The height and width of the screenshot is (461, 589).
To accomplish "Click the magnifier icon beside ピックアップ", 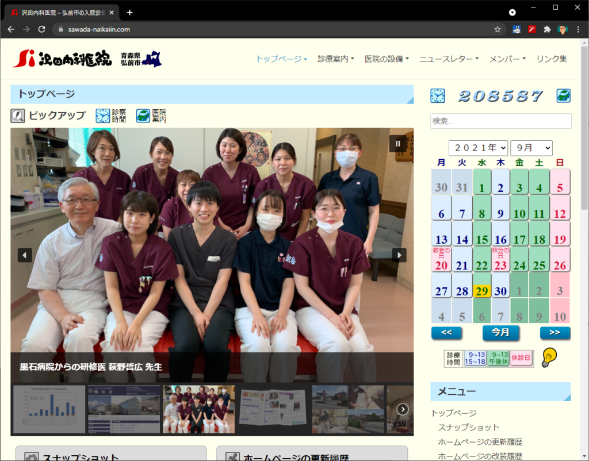I will (x=17, y=116).
